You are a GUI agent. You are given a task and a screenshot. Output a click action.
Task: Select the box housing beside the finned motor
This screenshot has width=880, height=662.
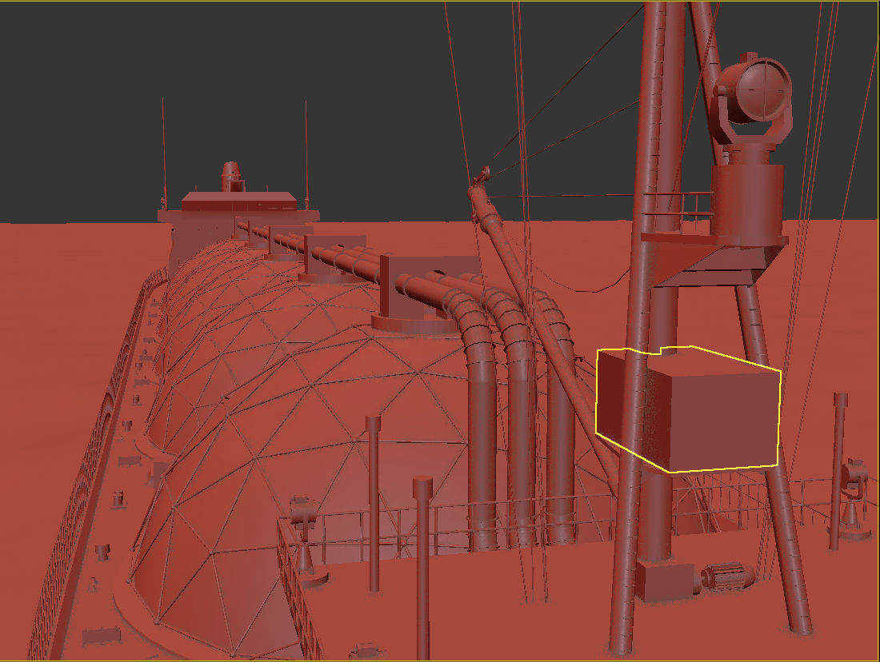click(666, 582)
